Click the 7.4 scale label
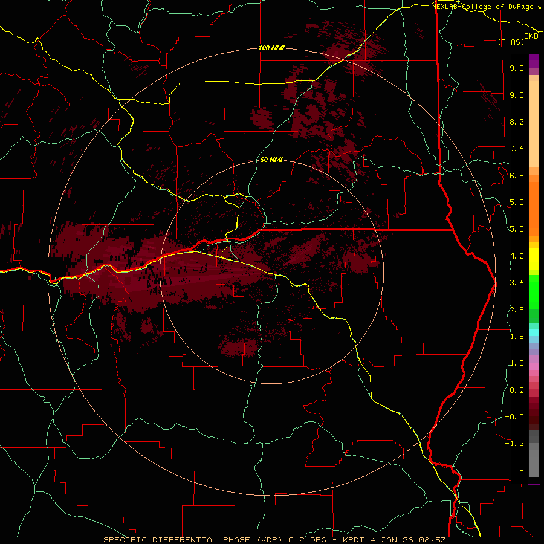 (x=517, y=149)
